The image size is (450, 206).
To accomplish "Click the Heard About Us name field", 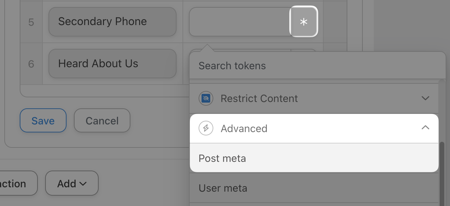I will (x=112, y=64).
